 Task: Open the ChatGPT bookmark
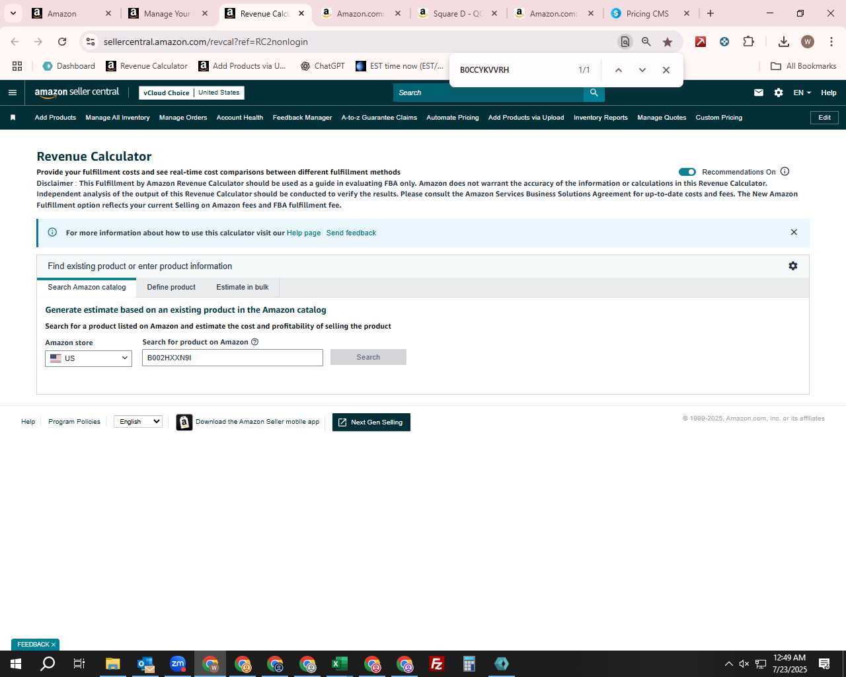(x=323, y=66)
